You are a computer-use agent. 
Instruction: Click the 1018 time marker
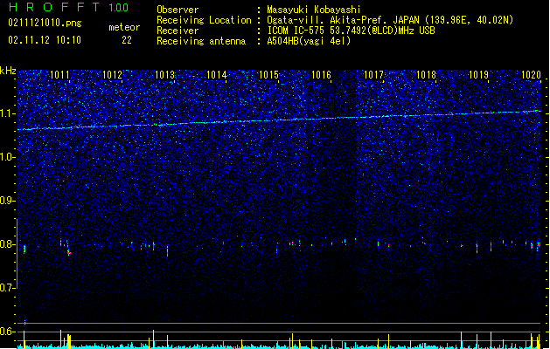click(x=426, y=75)
